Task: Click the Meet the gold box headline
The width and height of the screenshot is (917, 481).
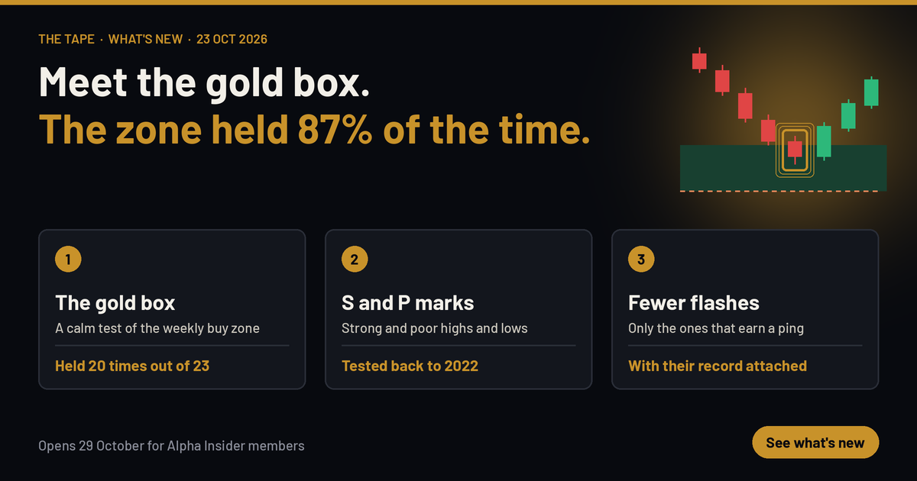Action: [204, 81]
